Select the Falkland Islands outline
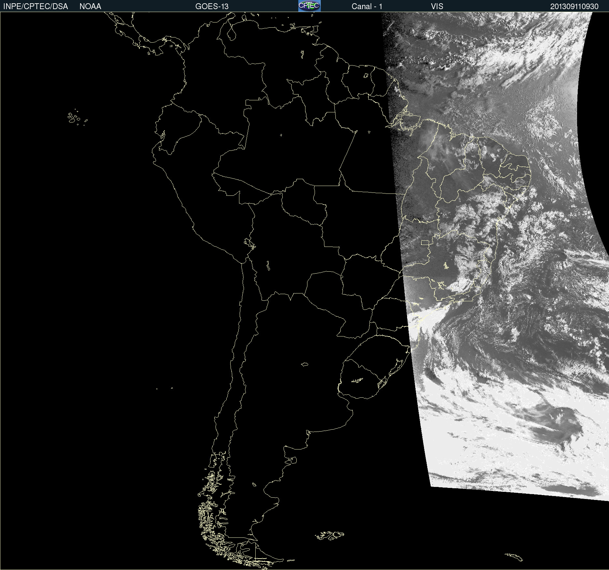Screen dimensions: 609x570 pyautogui.click(x=330, y=535)
